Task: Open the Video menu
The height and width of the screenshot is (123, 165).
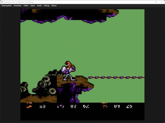Action: point(26,5)
